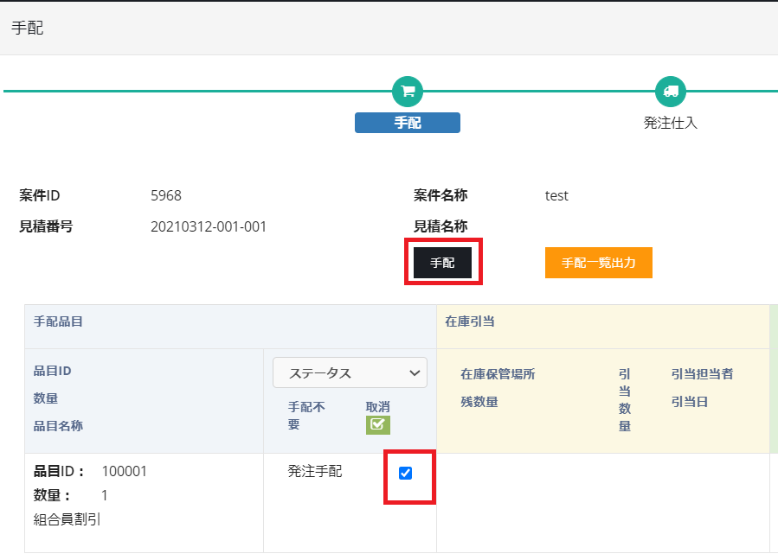778x560 pixels.
Task: Click the 組合員割引 item name
Action: (x=68, y=519)
